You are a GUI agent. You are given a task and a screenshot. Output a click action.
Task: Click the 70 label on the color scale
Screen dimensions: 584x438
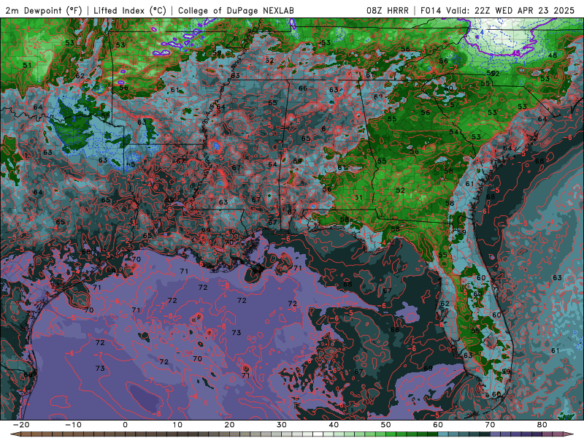(x=490, y=425)
